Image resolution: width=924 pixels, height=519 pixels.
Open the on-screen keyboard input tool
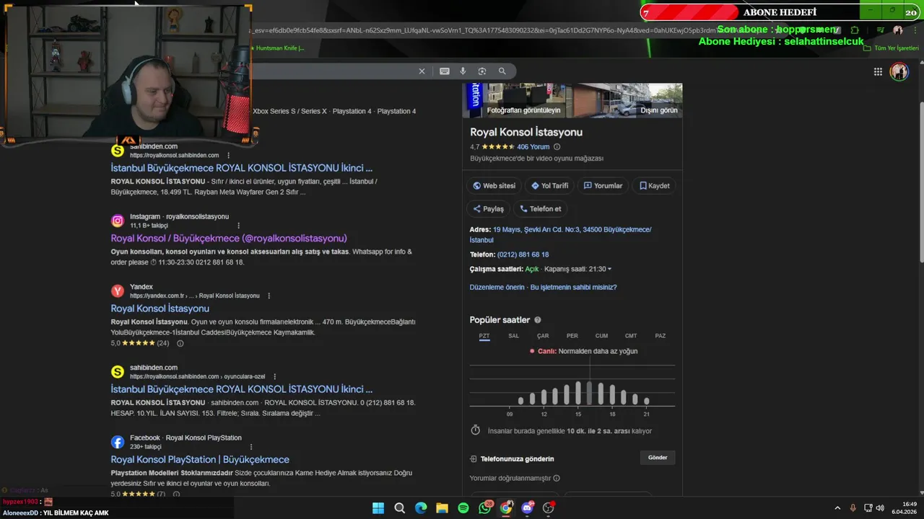click(445, 71)
